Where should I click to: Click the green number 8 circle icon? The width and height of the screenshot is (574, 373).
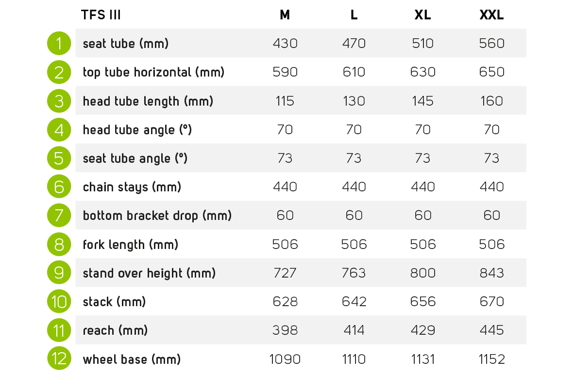pos(59,244)
